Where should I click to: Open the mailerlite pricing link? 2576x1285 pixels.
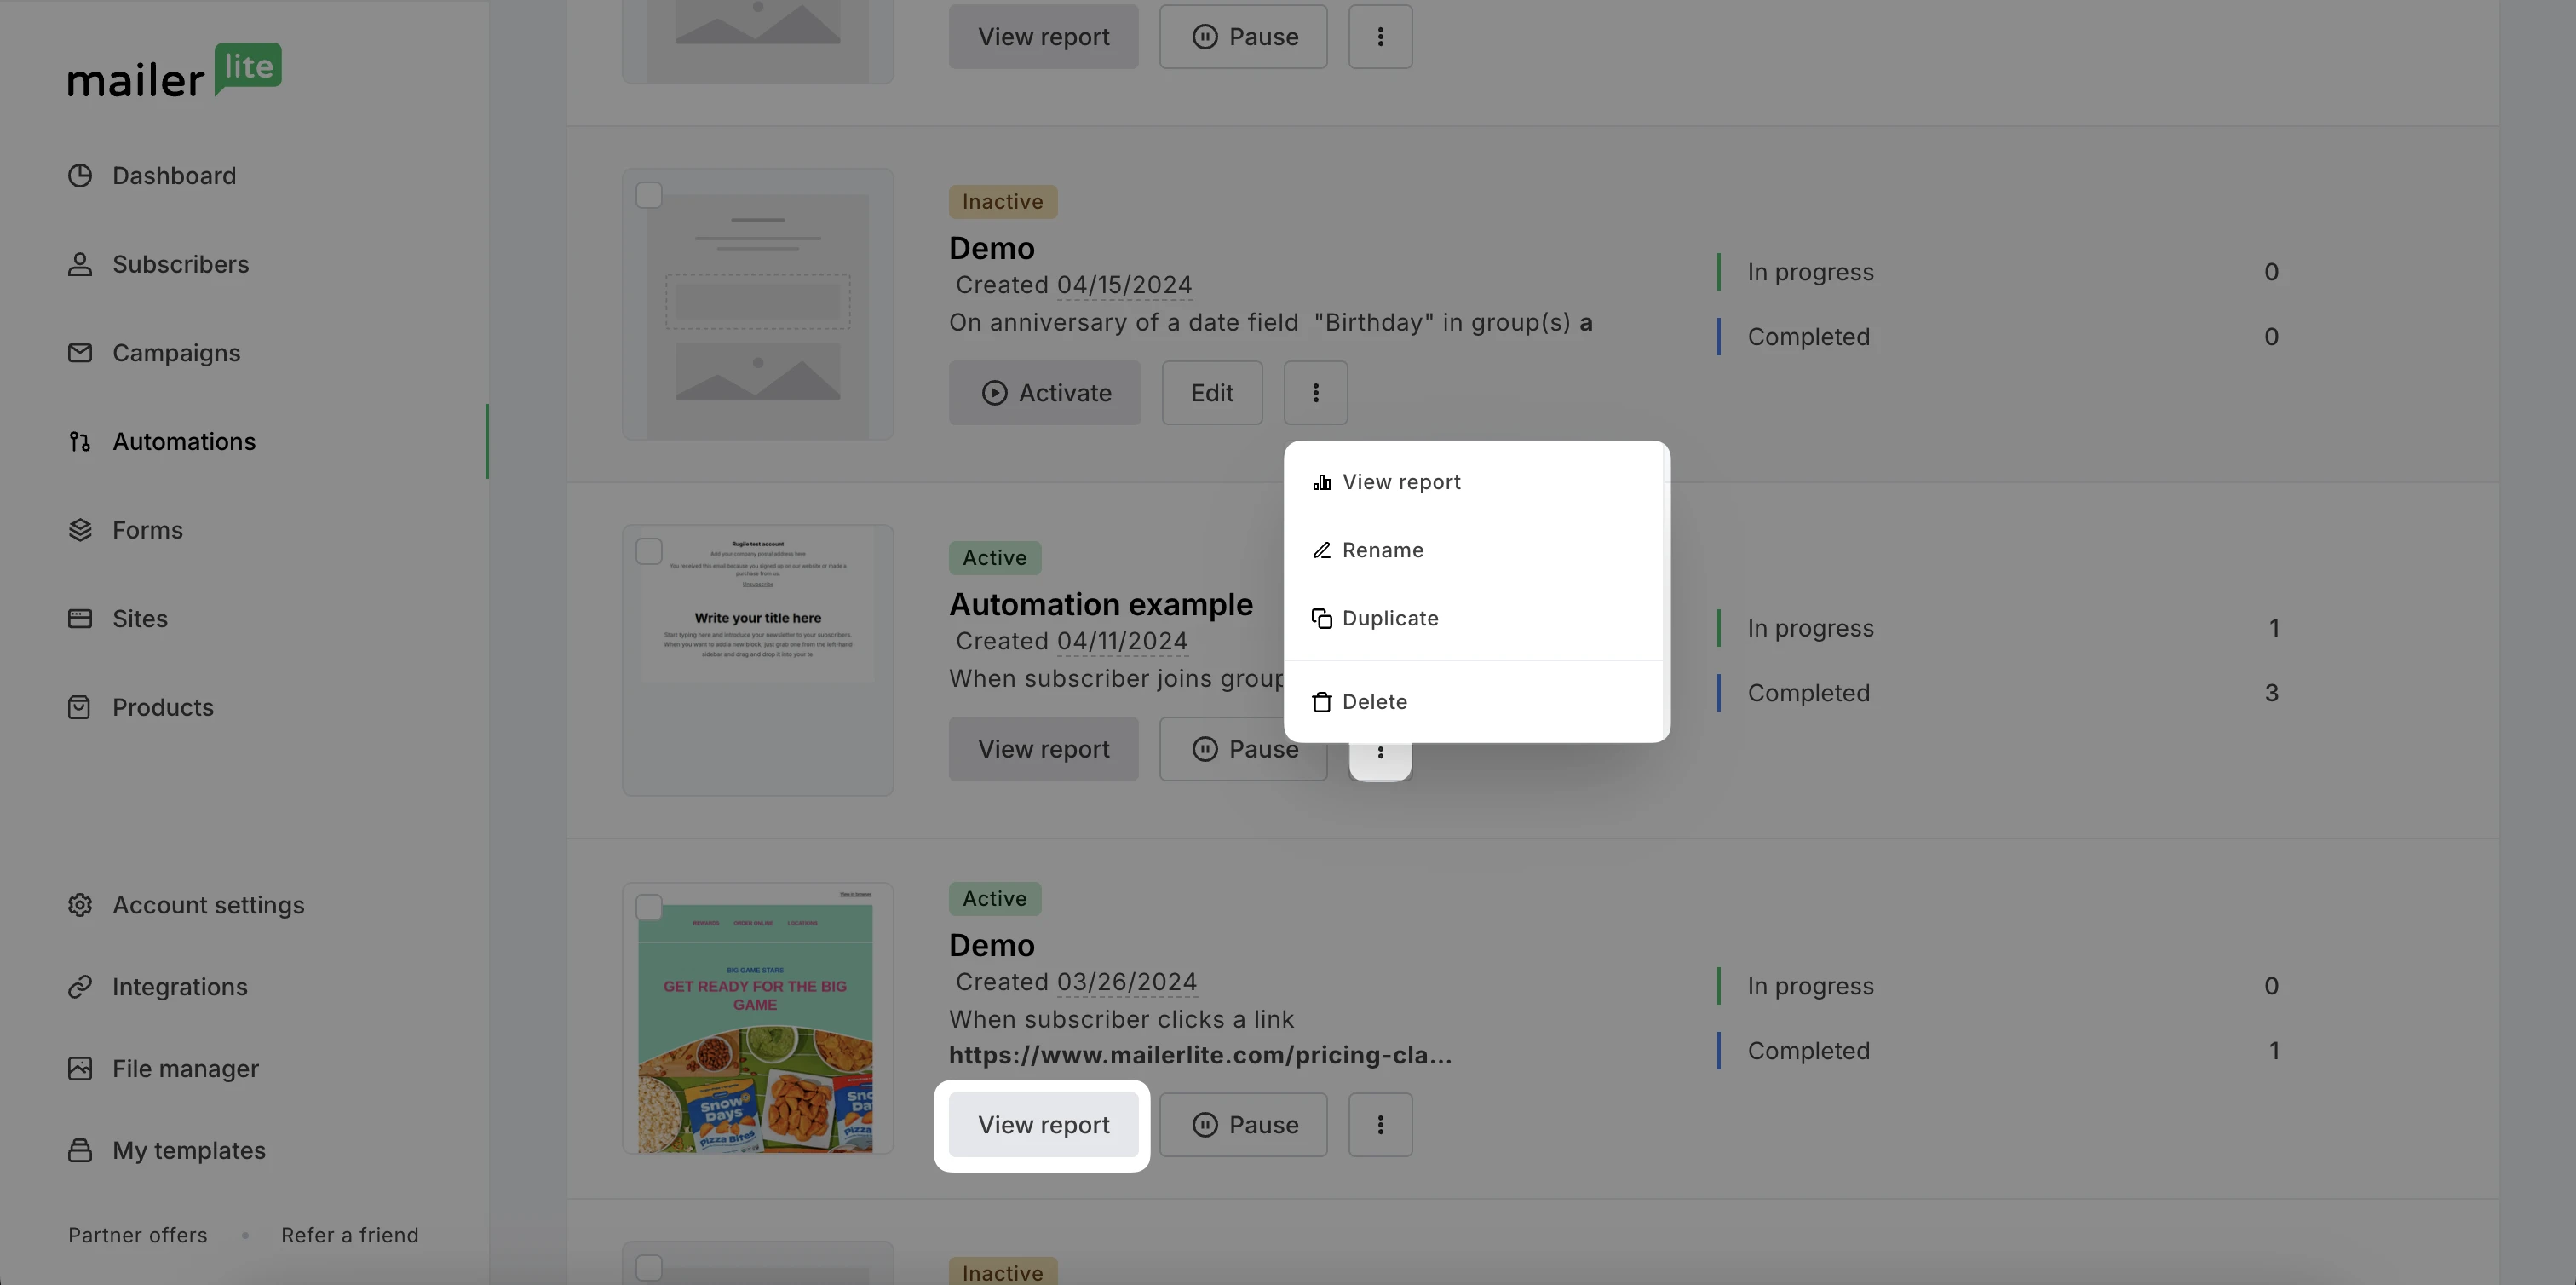tap(1200, 1055)
